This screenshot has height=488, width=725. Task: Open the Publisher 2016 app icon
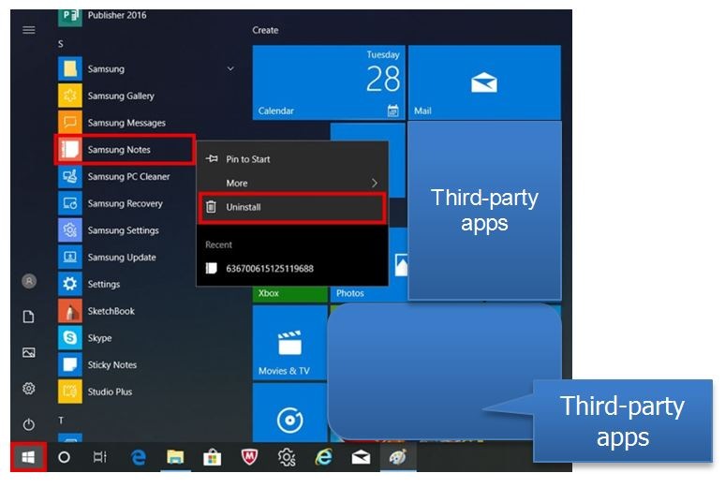70,18
